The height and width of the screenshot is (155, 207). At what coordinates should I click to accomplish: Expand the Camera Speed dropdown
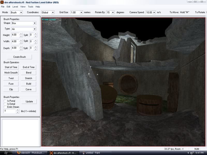click(154, 12)
